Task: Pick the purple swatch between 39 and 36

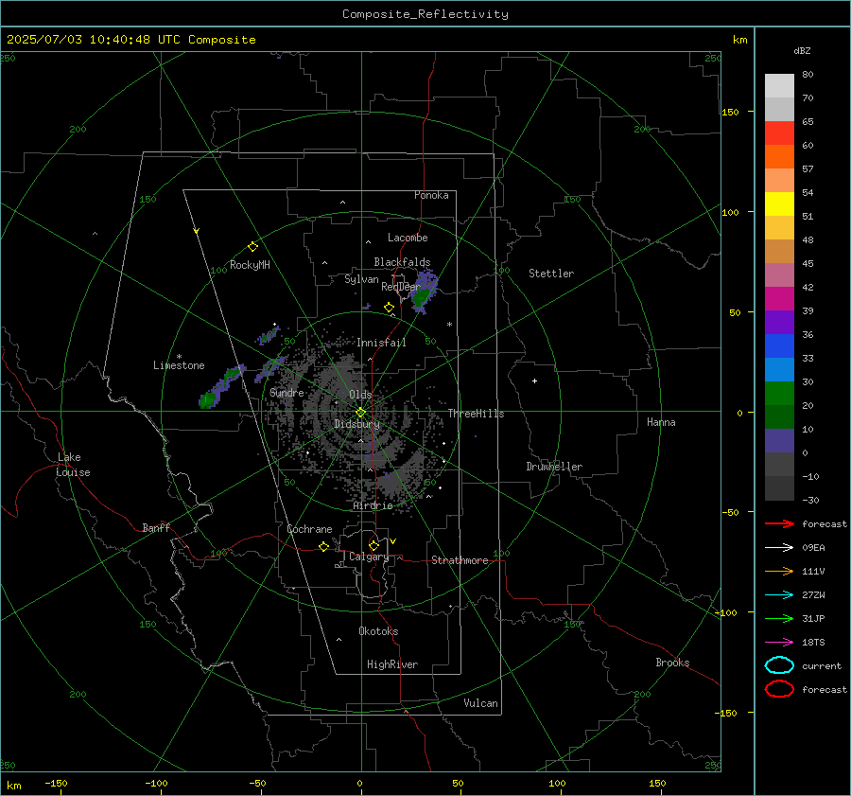Action: (x=779, y=322)
